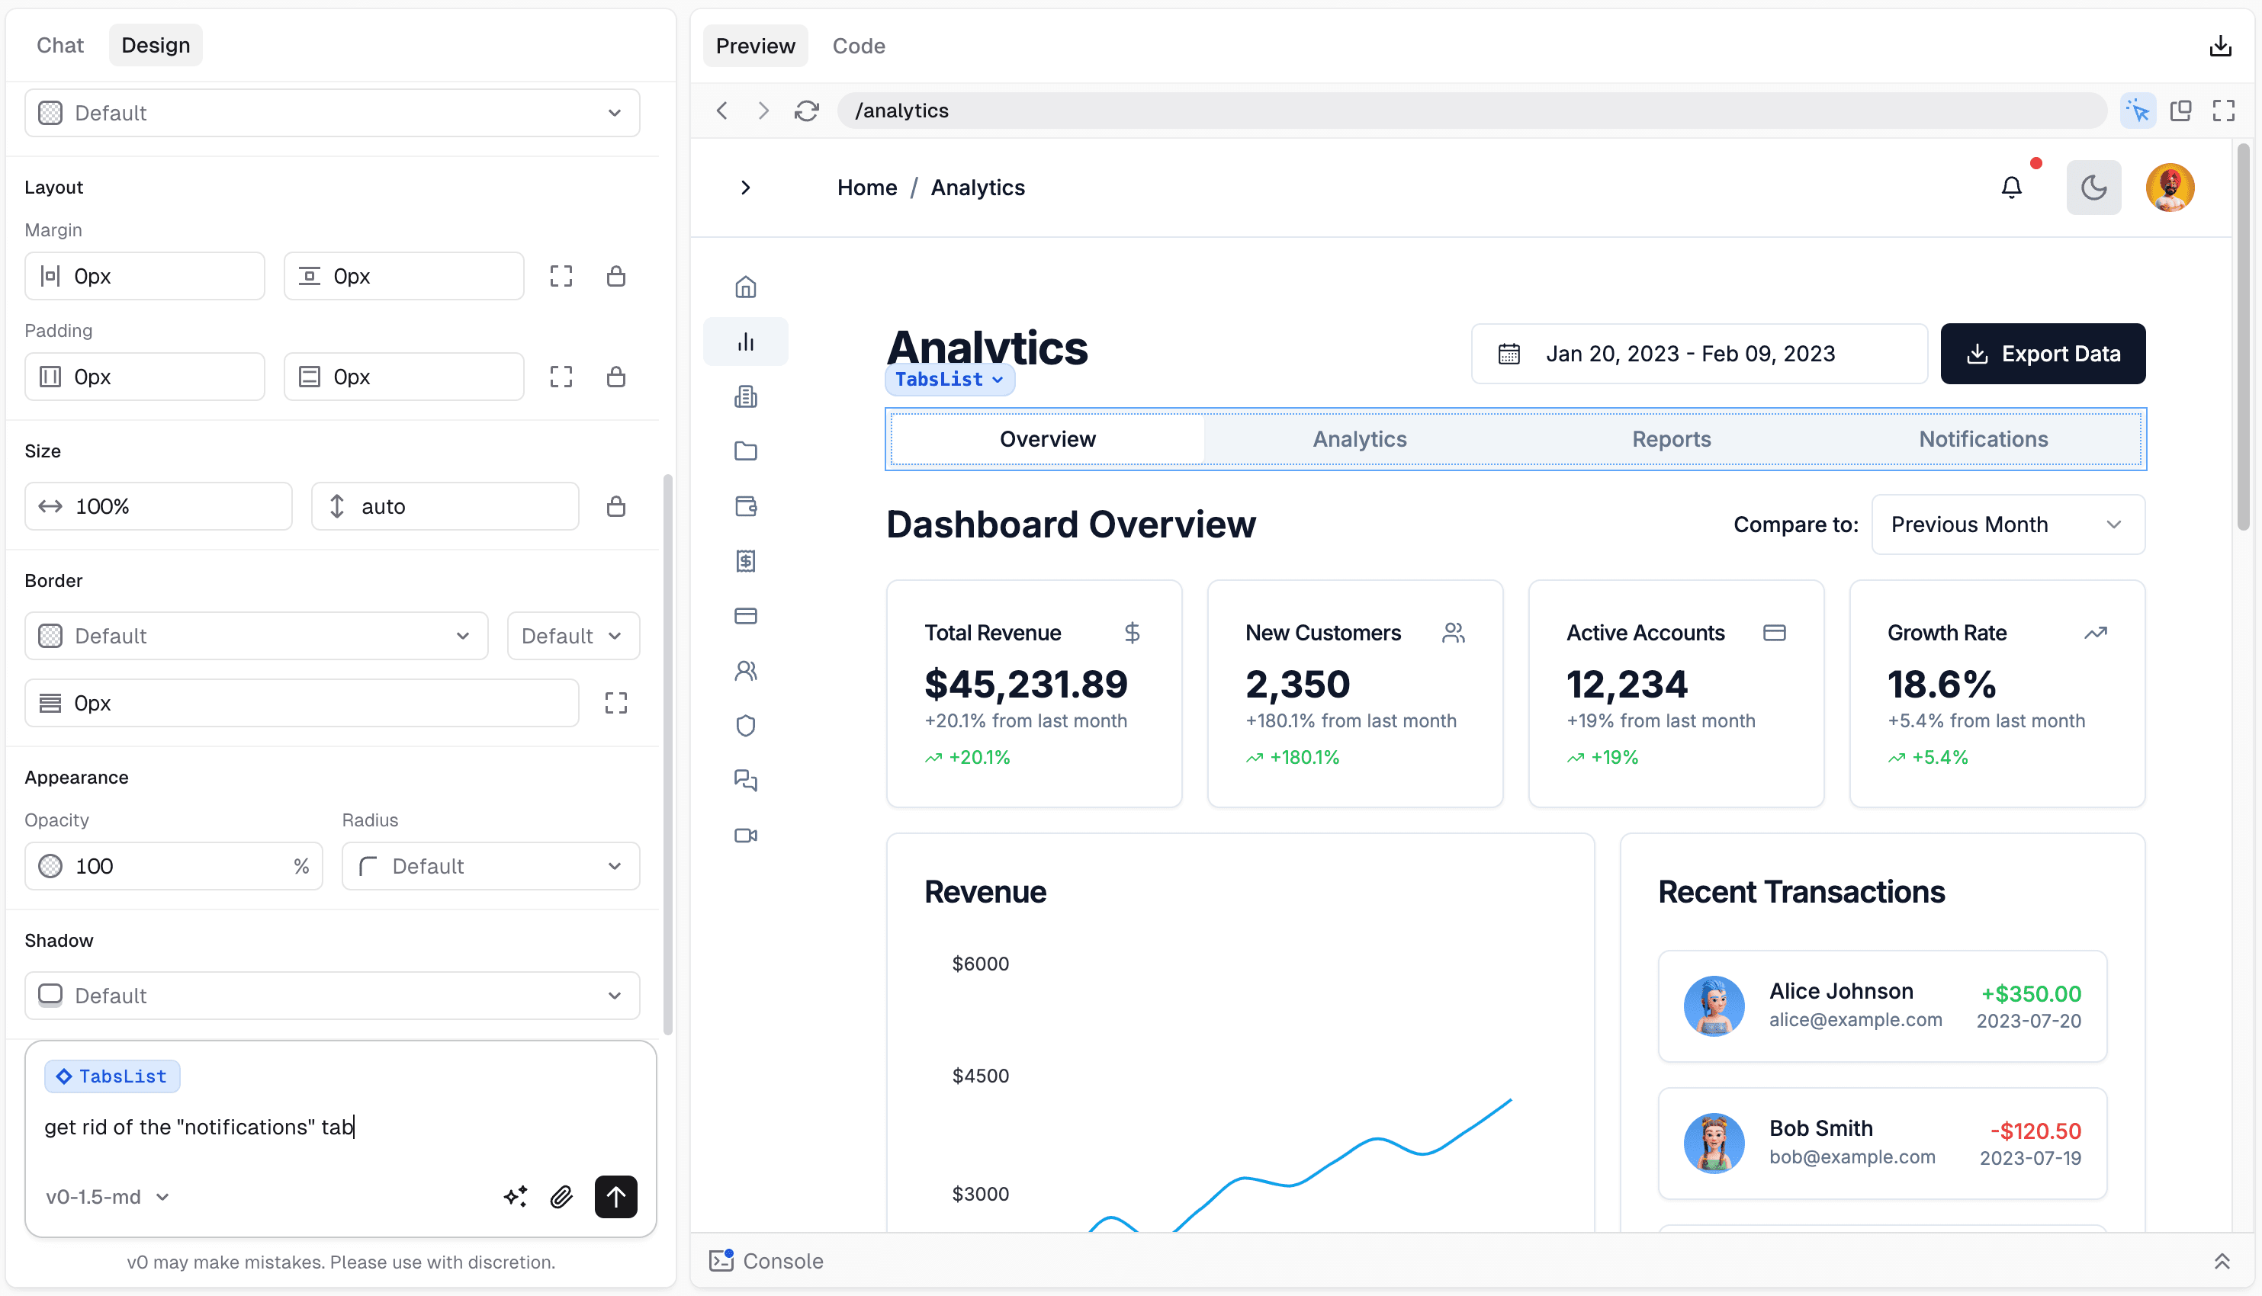Click the fullscreen preview icon

click(2223, 111)
